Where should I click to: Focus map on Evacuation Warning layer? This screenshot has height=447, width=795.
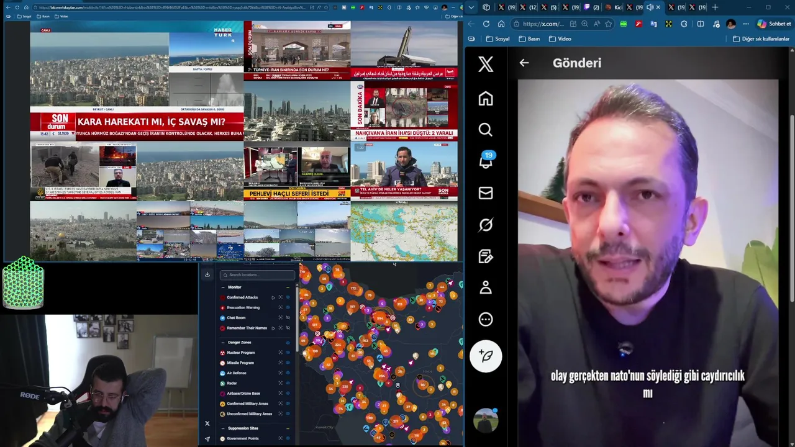tap(280, 307)
